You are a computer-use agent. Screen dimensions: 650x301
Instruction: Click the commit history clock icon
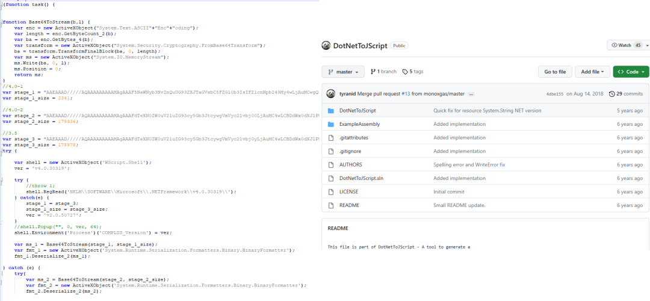[612, 94]
